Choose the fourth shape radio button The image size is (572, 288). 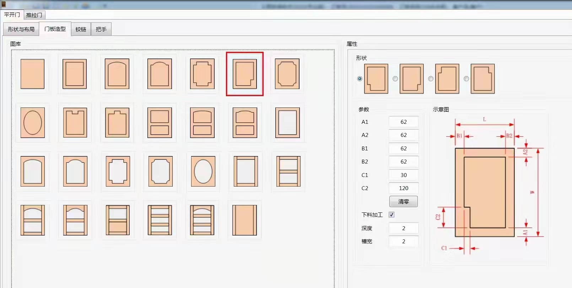(x=466, y=79)
